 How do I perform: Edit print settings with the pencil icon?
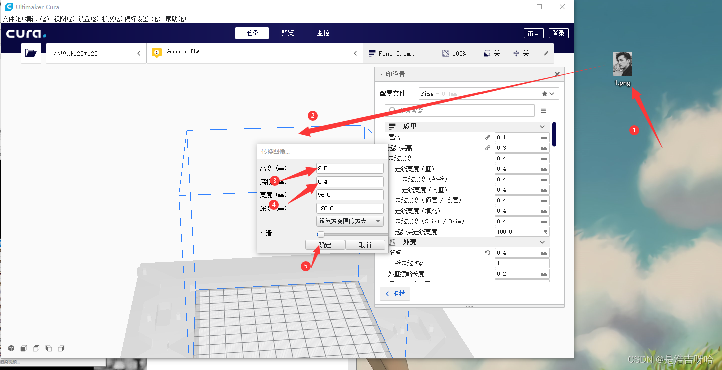(546, 53)
